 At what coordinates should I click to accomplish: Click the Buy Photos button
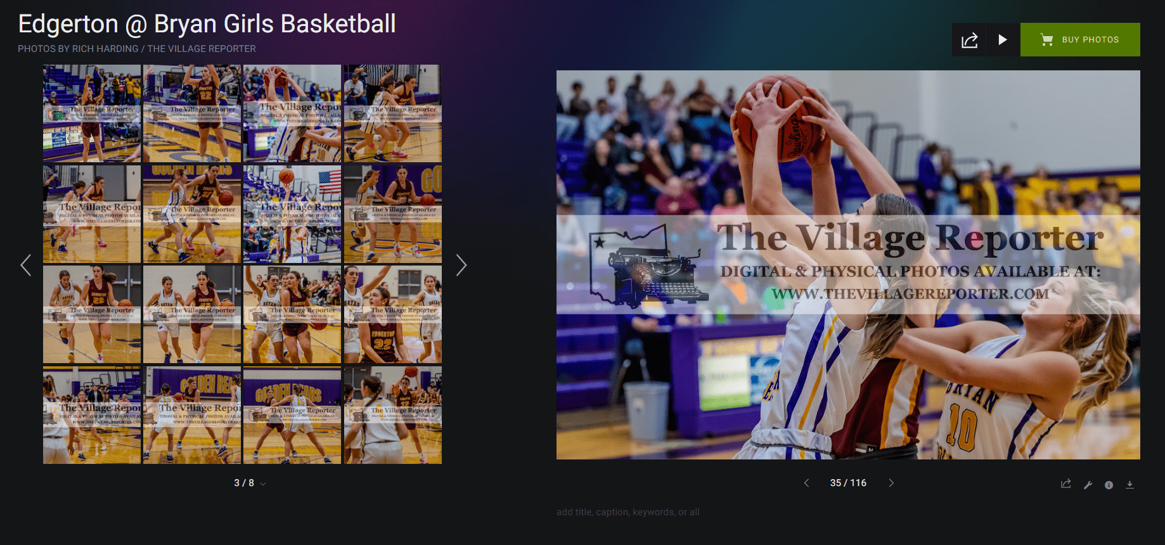1080,40
